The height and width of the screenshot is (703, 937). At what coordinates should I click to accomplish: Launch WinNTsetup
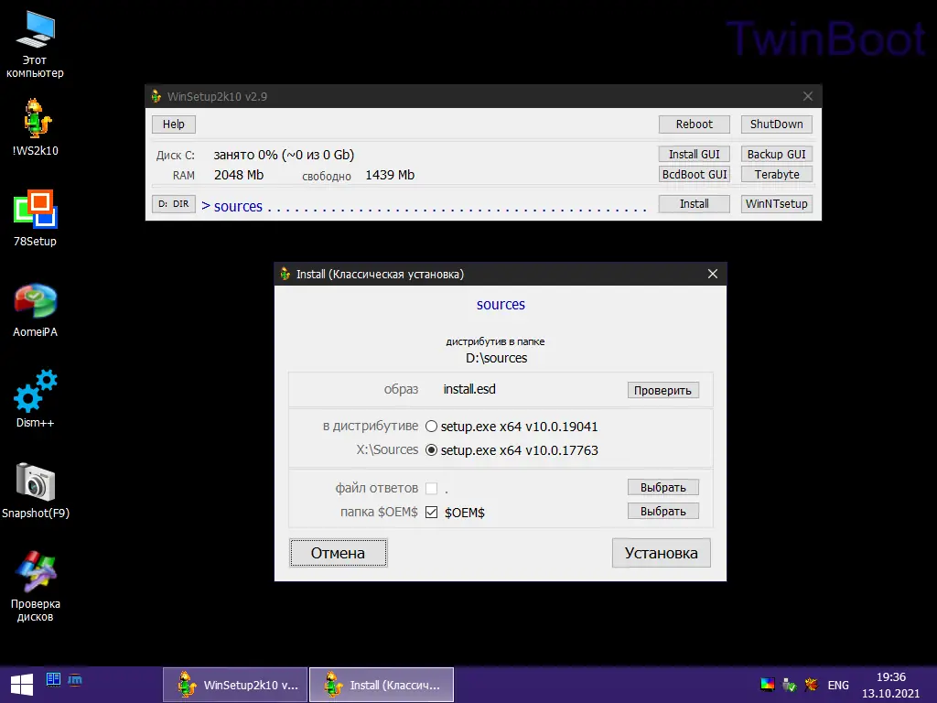[x=776, y=204]
